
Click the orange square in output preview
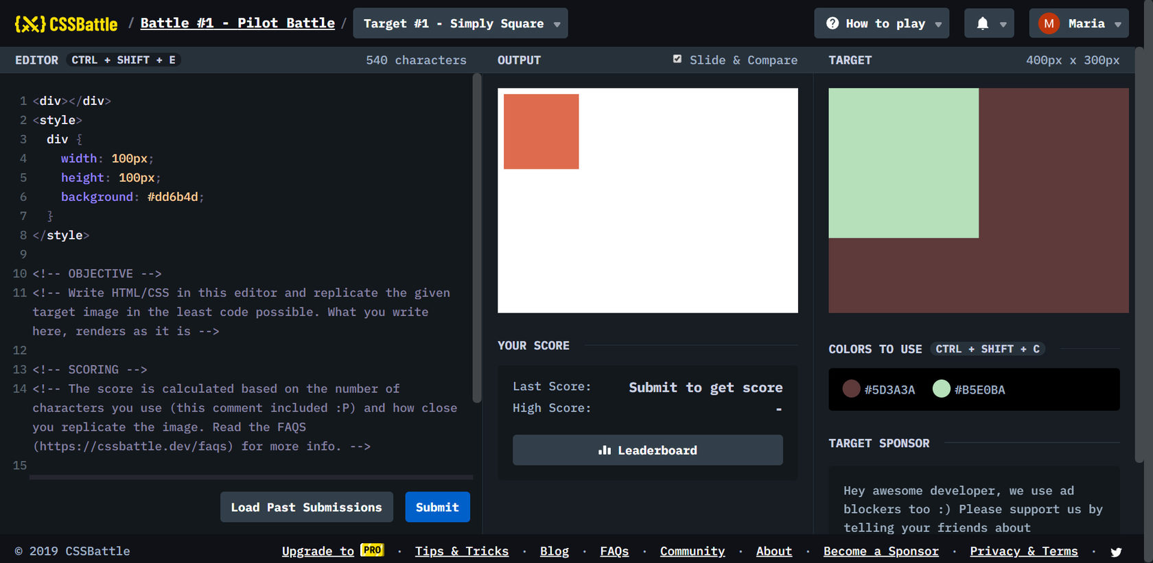(x=541, y=132)
